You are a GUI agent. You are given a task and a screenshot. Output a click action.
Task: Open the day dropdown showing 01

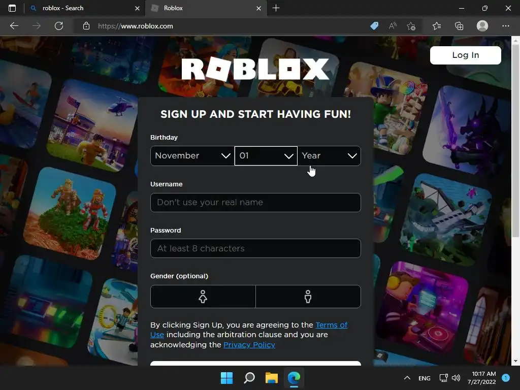coord(266,156)
